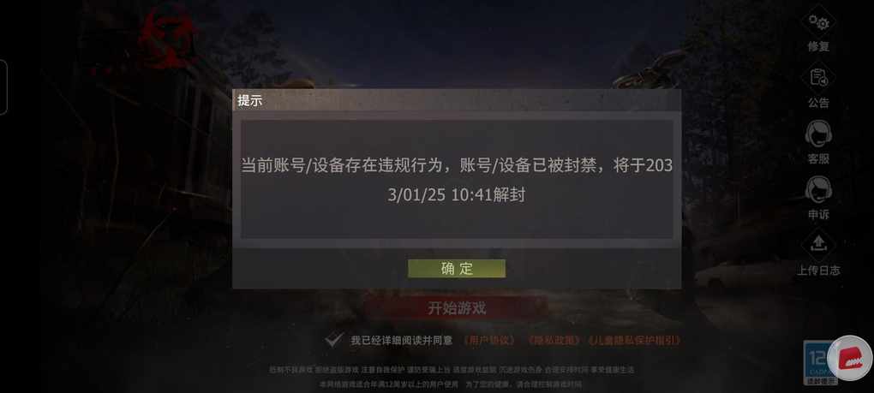Click the 修复 text label

(x=818, y=47)
